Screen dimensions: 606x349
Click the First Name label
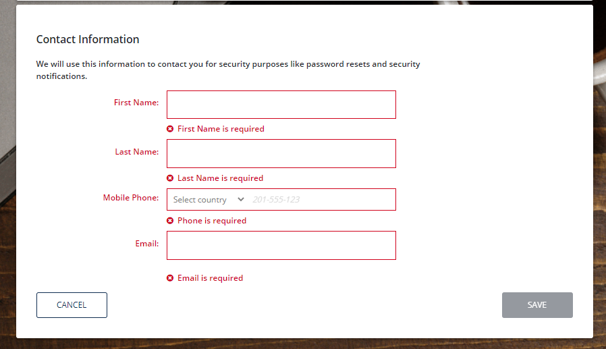(x=136, y=103)
